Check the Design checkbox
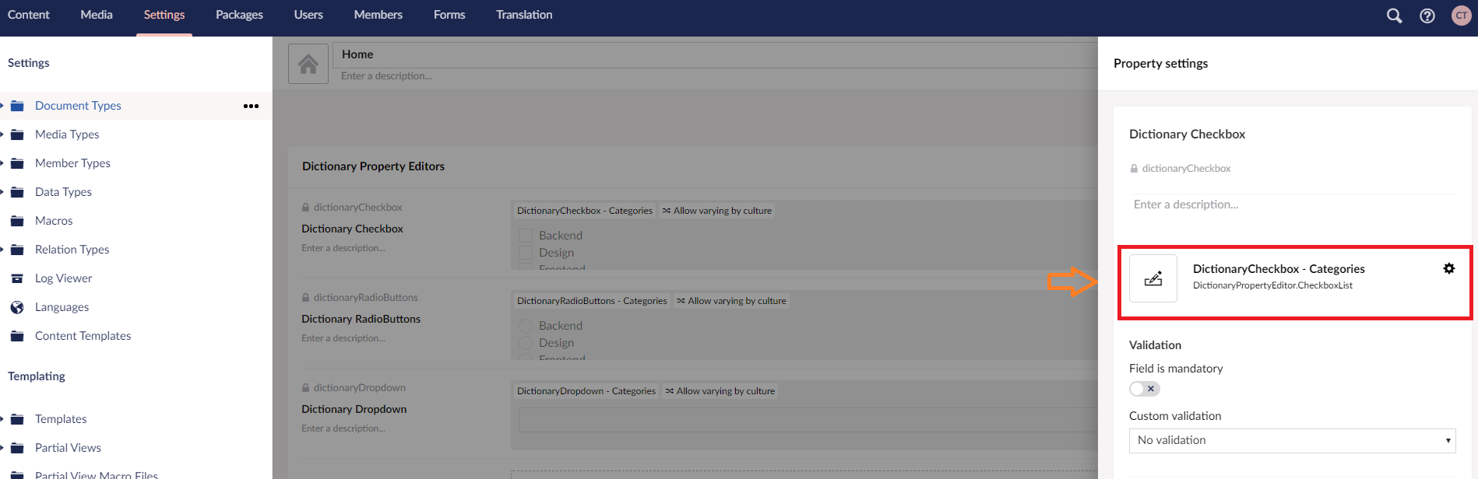 click(x=526, y=253)
